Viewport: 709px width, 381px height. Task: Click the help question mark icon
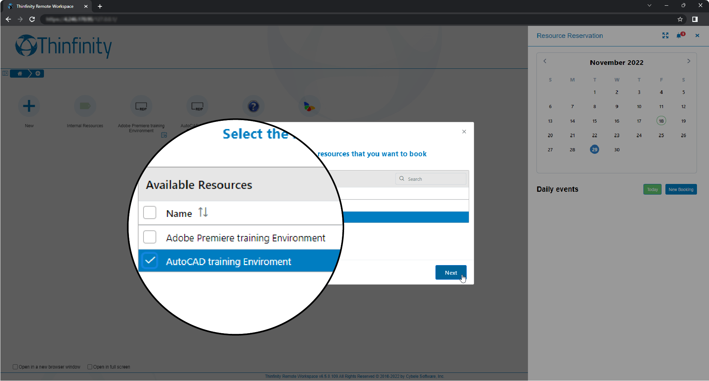pyautogui.click(x=253, y=106)
